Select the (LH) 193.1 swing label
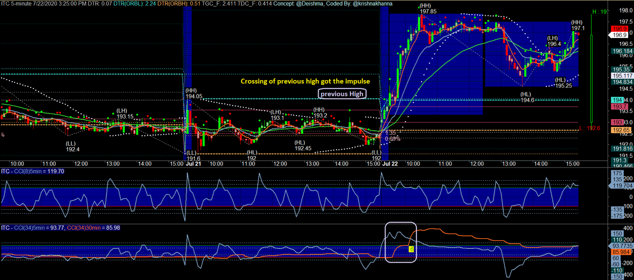634x280 pixels. (277, 114)
